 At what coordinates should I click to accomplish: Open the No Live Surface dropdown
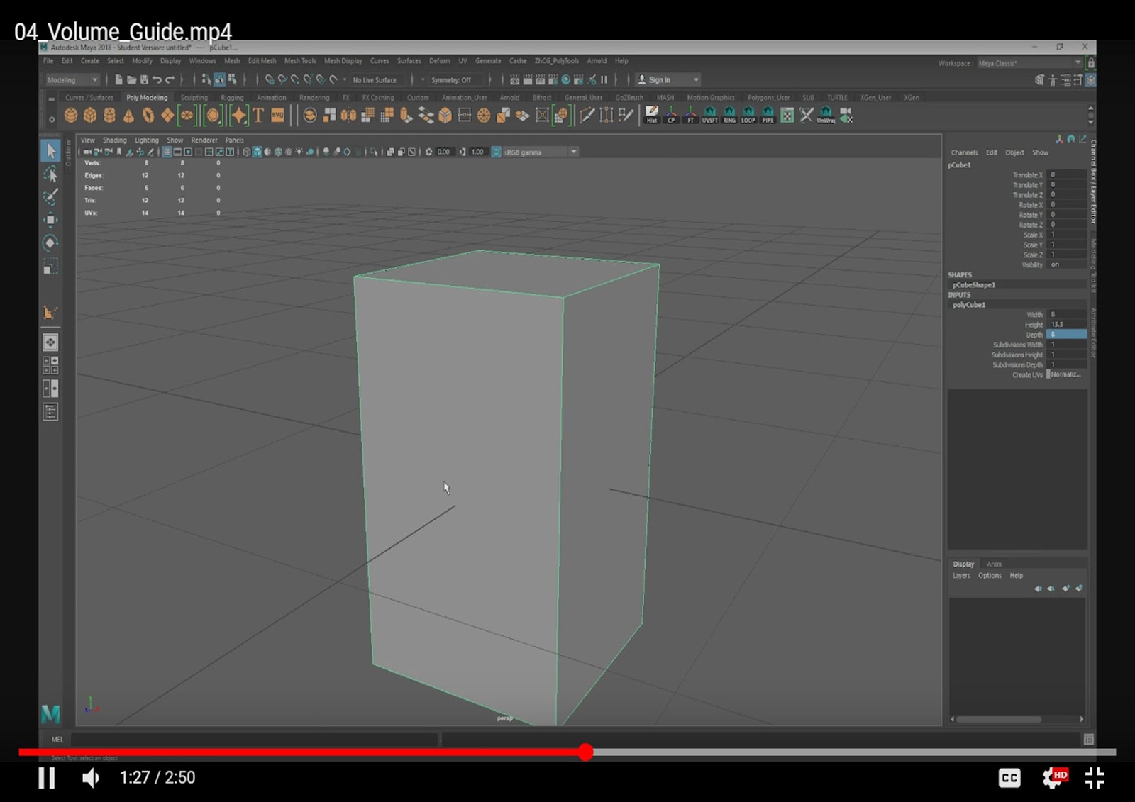[x=376, y=79]
